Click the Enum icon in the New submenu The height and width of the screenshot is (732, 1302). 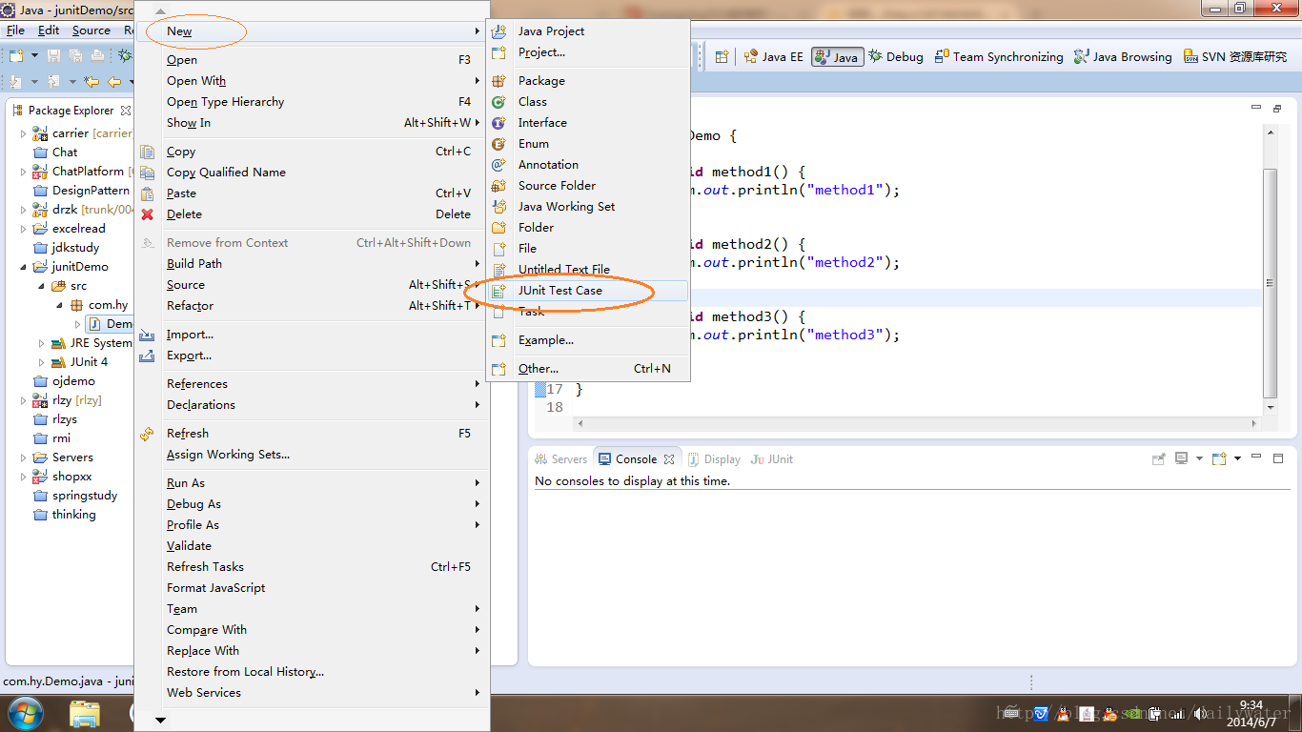coord(498,144)
